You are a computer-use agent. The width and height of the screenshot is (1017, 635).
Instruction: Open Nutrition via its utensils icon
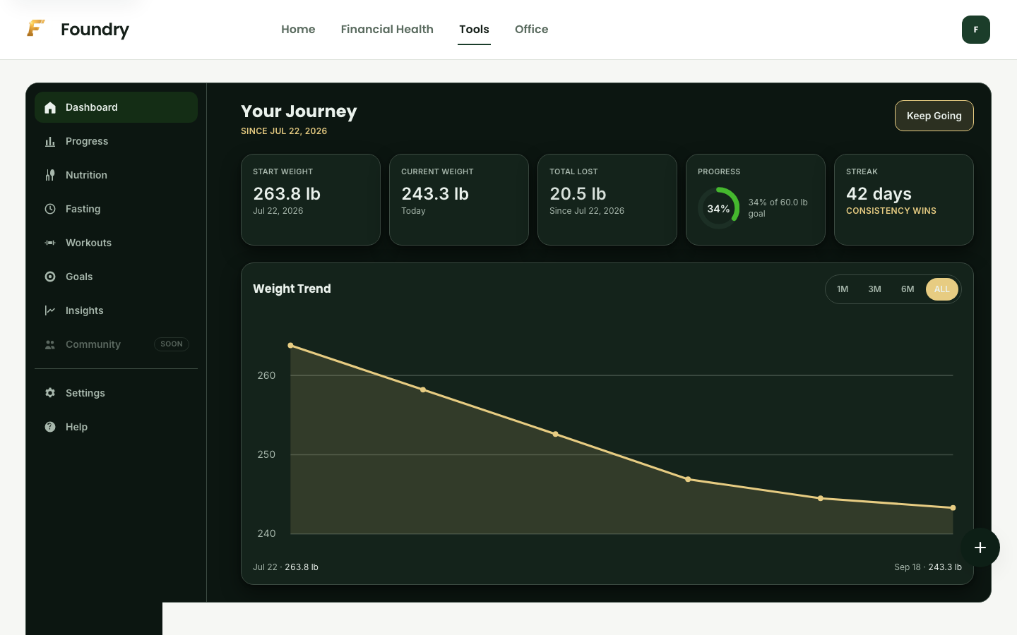50,175
